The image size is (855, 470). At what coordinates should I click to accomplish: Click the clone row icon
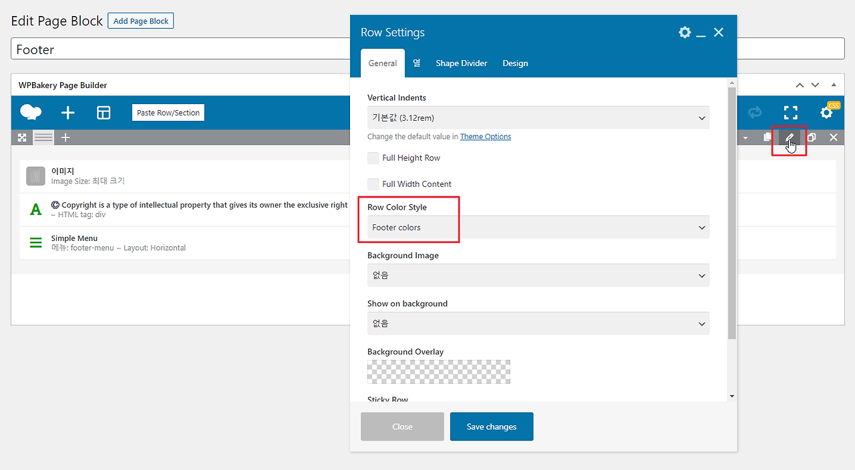coord(812,138)
